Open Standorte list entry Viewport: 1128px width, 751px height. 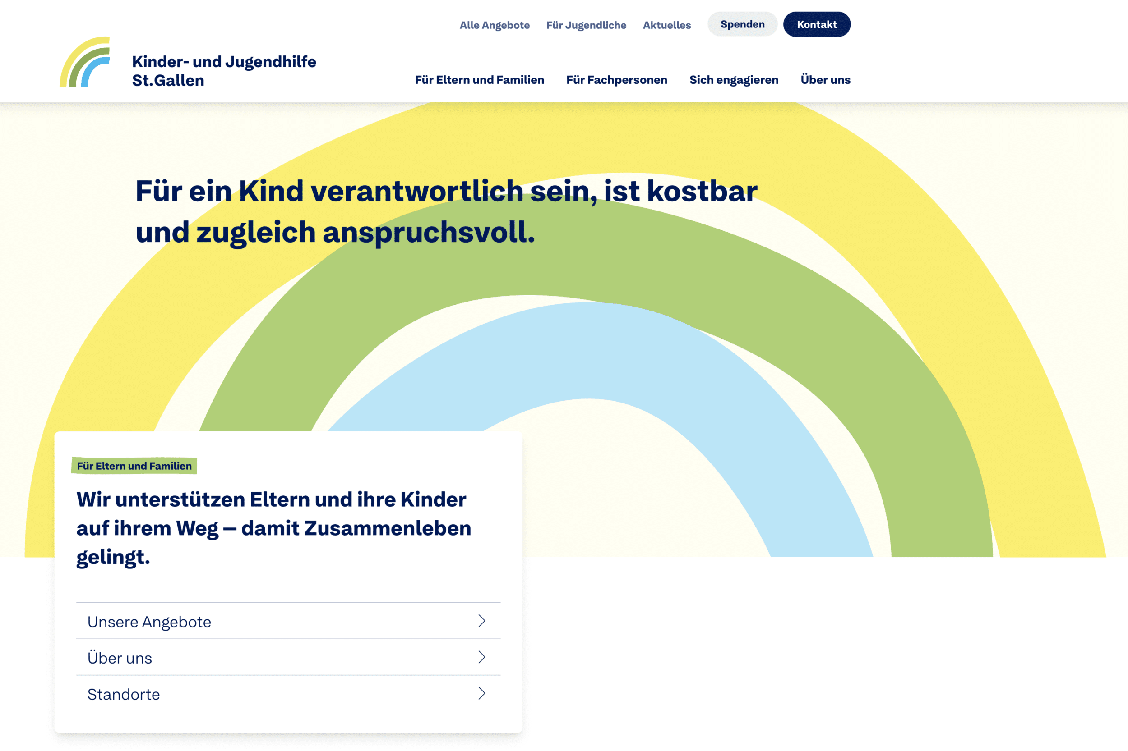coord(124,695)
